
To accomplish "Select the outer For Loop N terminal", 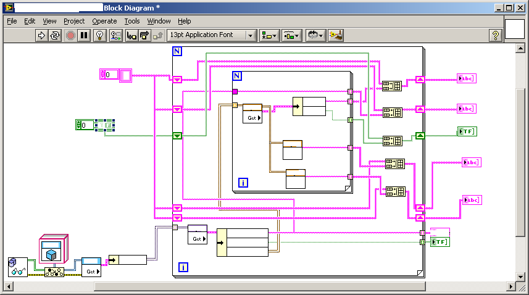I will point(177,51).
